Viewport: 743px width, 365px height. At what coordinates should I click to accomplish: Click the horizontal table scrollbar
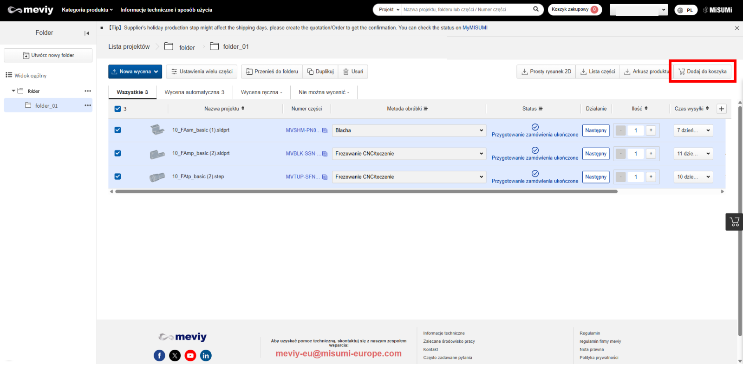[366, 191]
